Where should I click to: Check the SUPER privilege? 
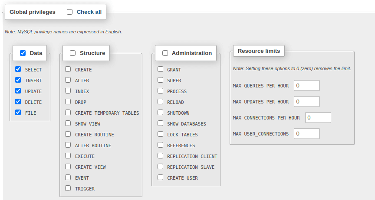(160, 80)
